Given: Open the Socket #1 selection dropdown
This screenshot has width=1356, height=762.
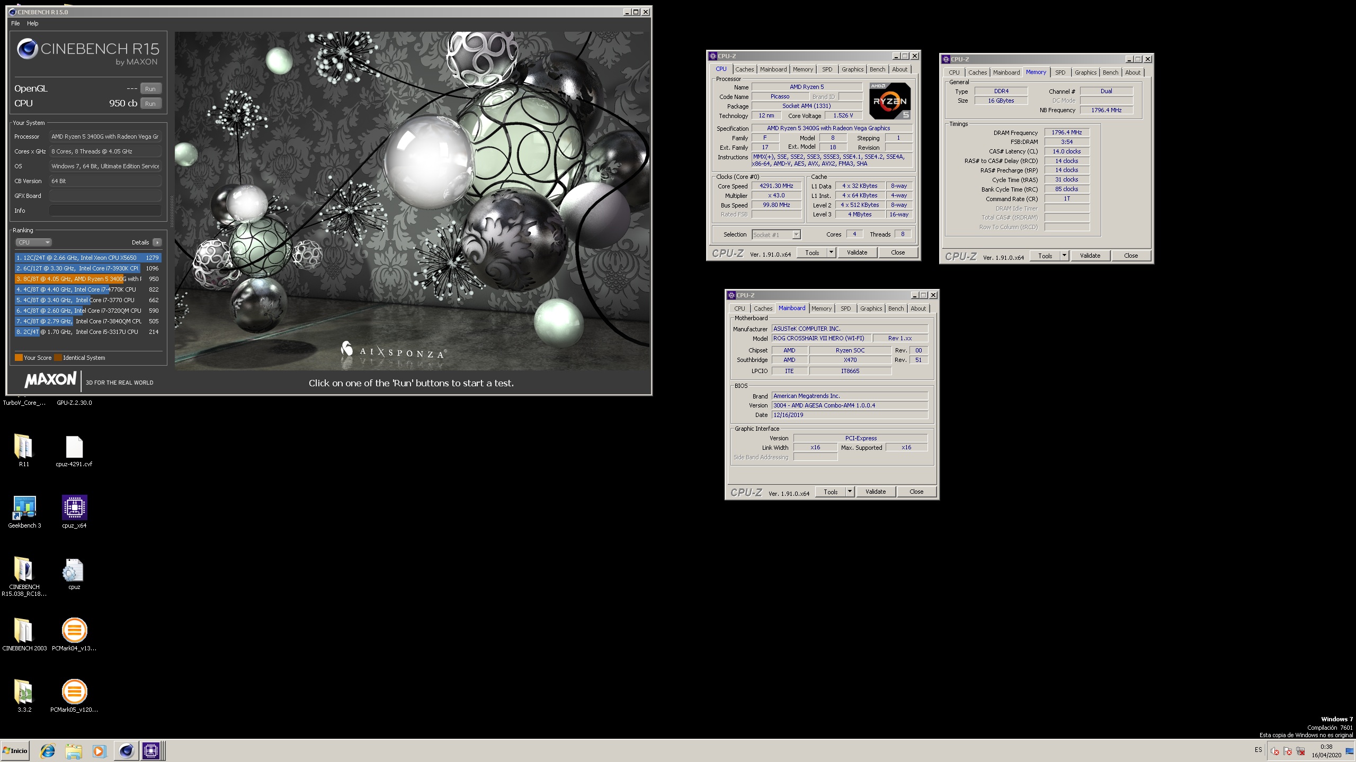Looking at the screenshot, I should (776, 234).
